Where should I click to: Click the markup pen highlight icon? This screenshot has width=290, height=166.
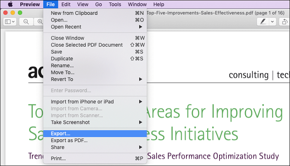click(x=262, y=22)
